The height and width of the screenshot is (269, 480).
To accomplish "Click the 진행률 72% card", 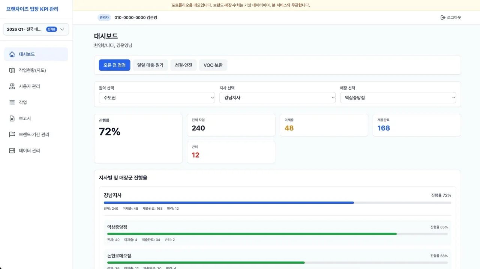I will pos(138,138).
